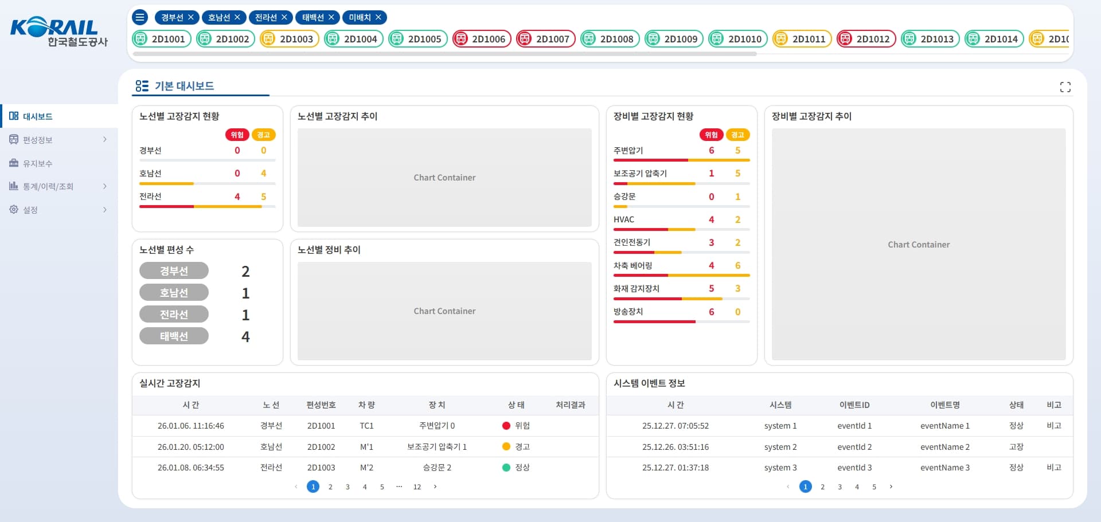Select the red alert train 2D1006
Image resolution: width=1101 pixels, height=522 pixels.
482,38
